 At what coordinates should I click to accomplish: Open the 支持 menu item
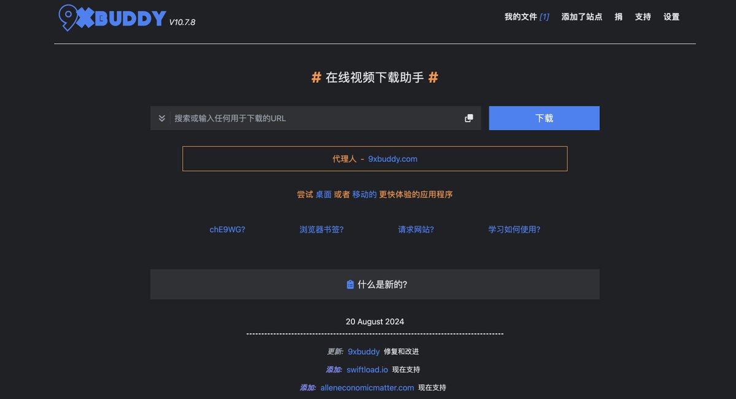tap(643, 17)
